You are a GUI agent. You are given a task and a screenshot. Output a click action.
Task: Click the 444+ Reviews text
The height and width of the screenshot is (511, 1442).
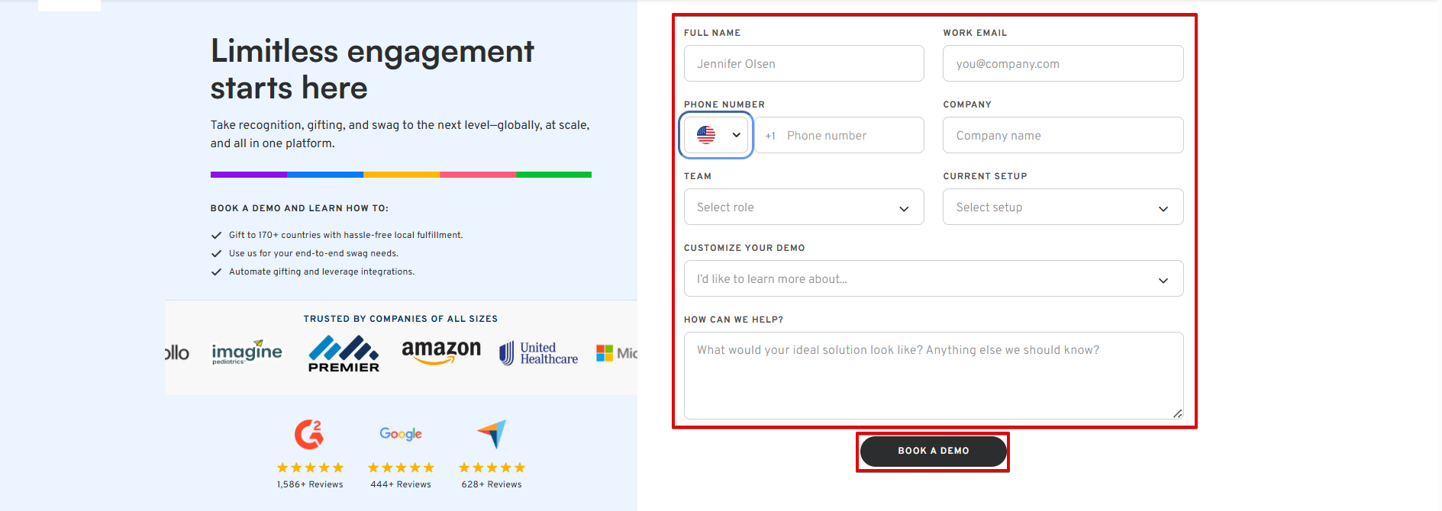tap(401, 484)
